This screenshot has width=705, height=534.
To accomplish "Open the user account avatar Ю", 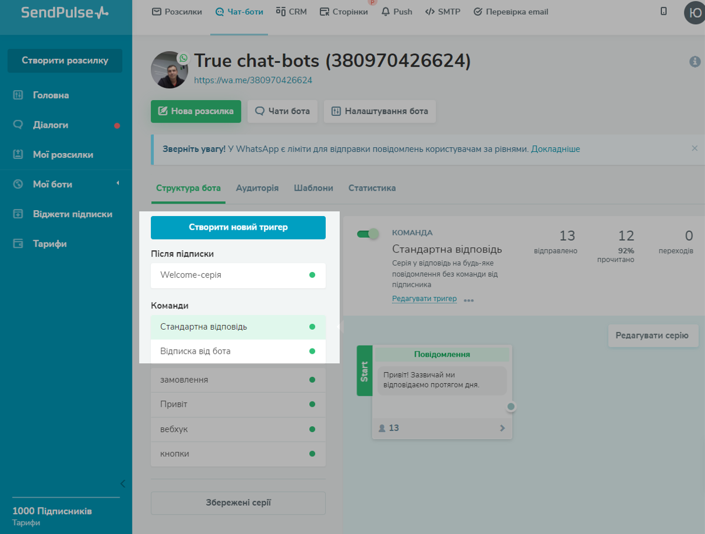I will 694,12.
